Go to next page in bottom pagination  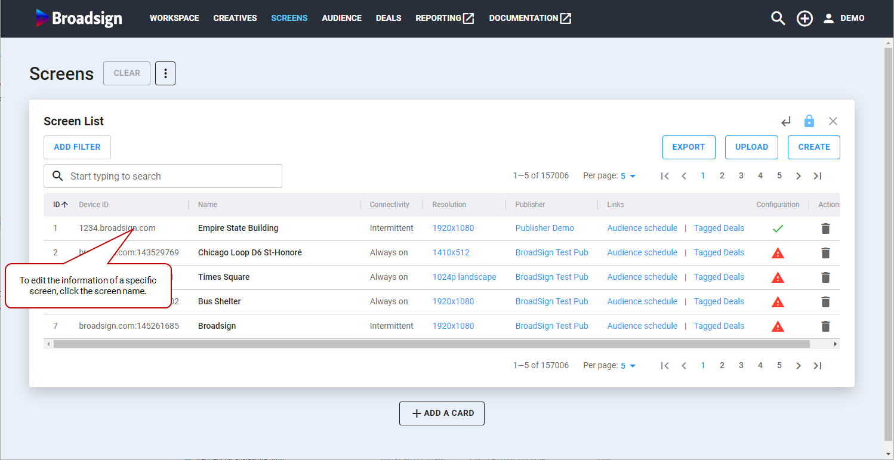pyautogui.click(x=799, y=366)
